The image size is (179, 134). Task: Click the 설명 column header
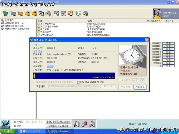pyautogui.click(x=111, y=21)
